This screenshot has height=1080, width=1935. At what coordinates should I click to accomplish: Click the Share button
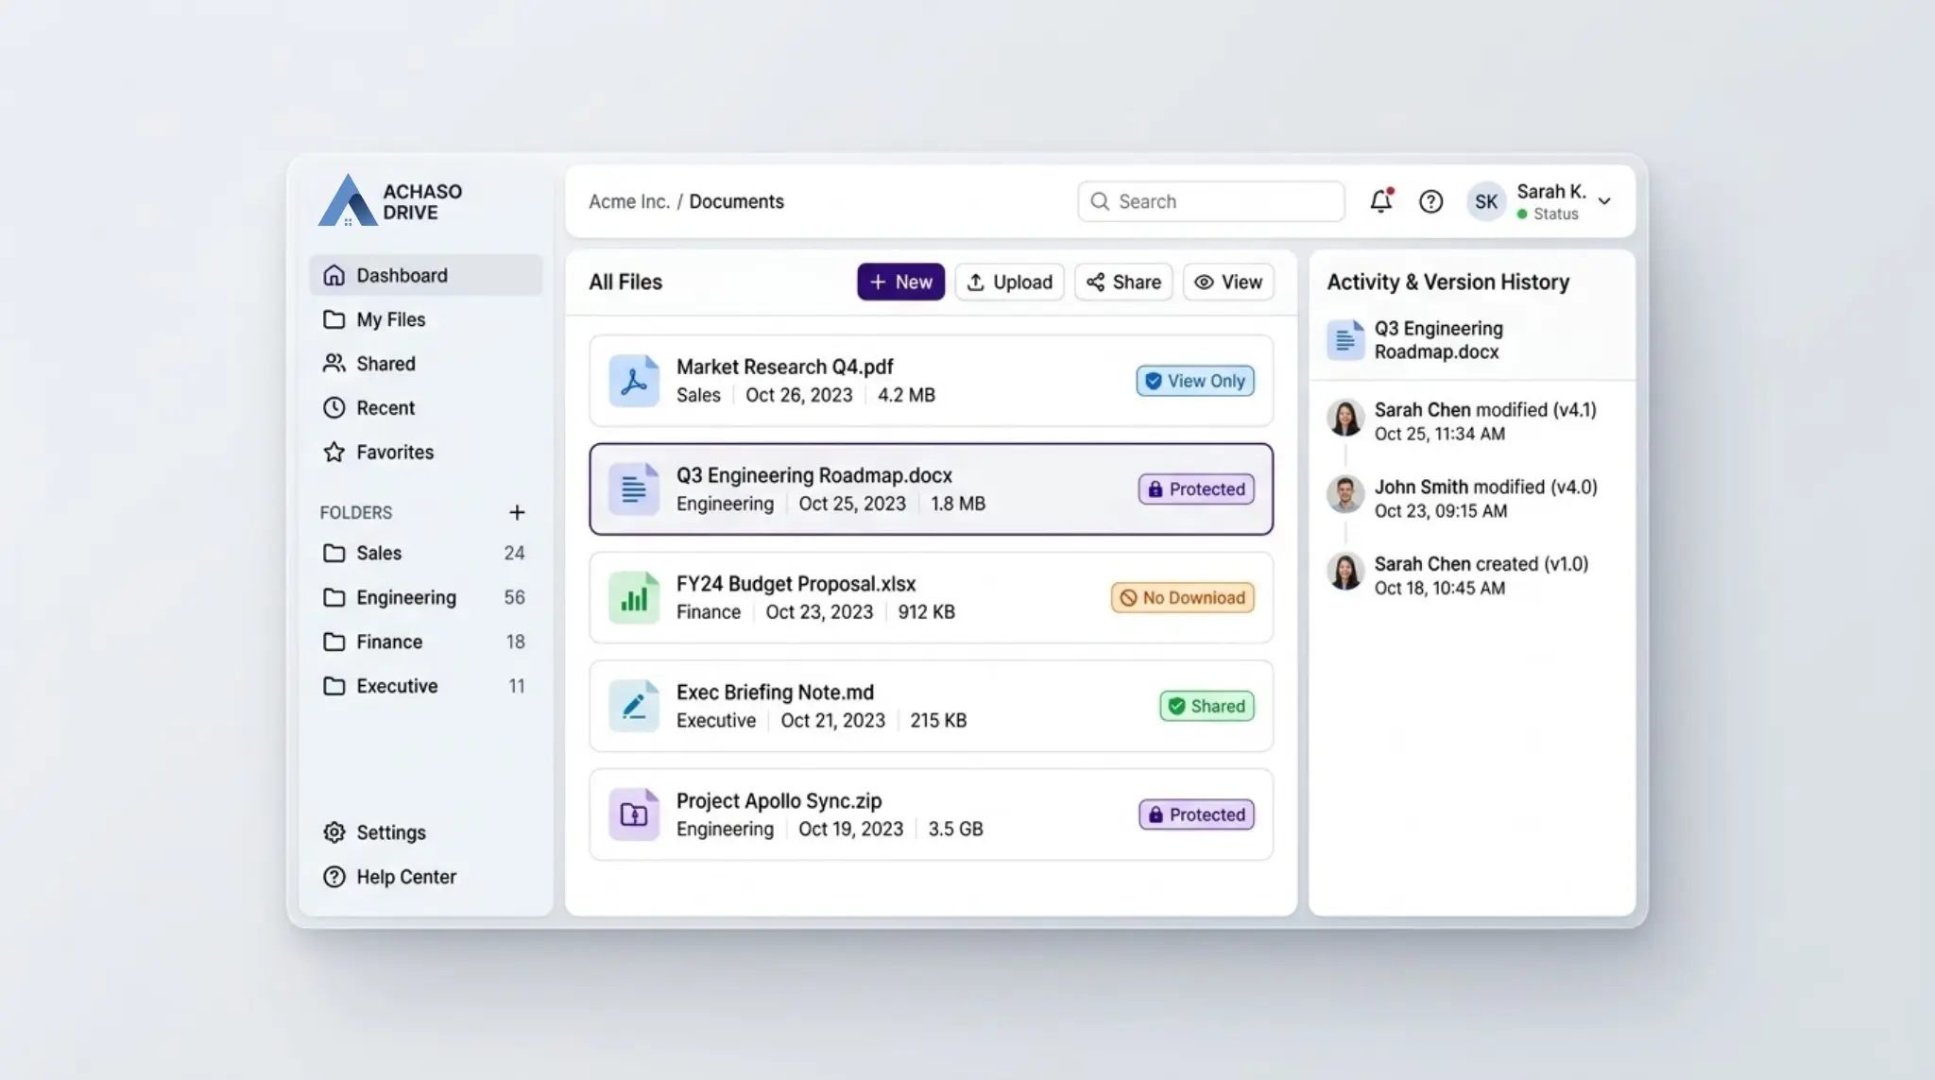coord(1123,282)
